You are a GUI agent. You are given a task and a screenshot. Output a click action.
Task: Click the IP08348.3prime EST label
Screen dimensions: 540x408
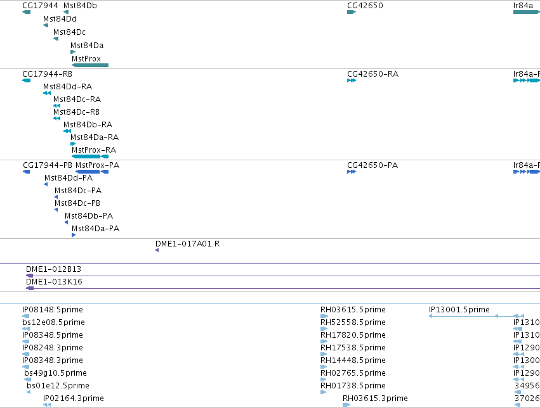click(52, 360)
